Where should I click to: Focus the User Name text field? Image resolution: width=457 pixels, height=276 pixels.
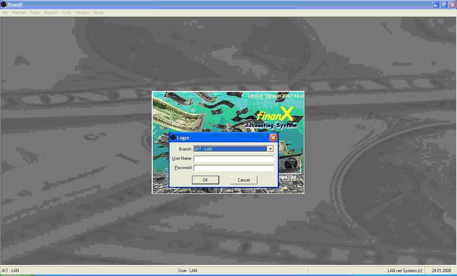pyautogui.click(x=234, y=159)
